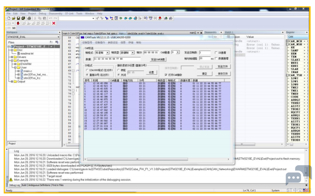315x196 pixels.
Task: Expand the CAN_MCR register group
Action: [287, 41]
